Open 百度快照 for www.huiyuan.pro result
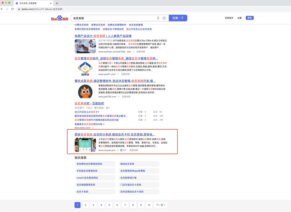This screenshot has height=212, width=291. point(134,150)
